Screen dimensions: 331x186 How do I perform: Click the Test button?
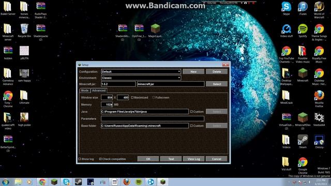tap(171, 159)
